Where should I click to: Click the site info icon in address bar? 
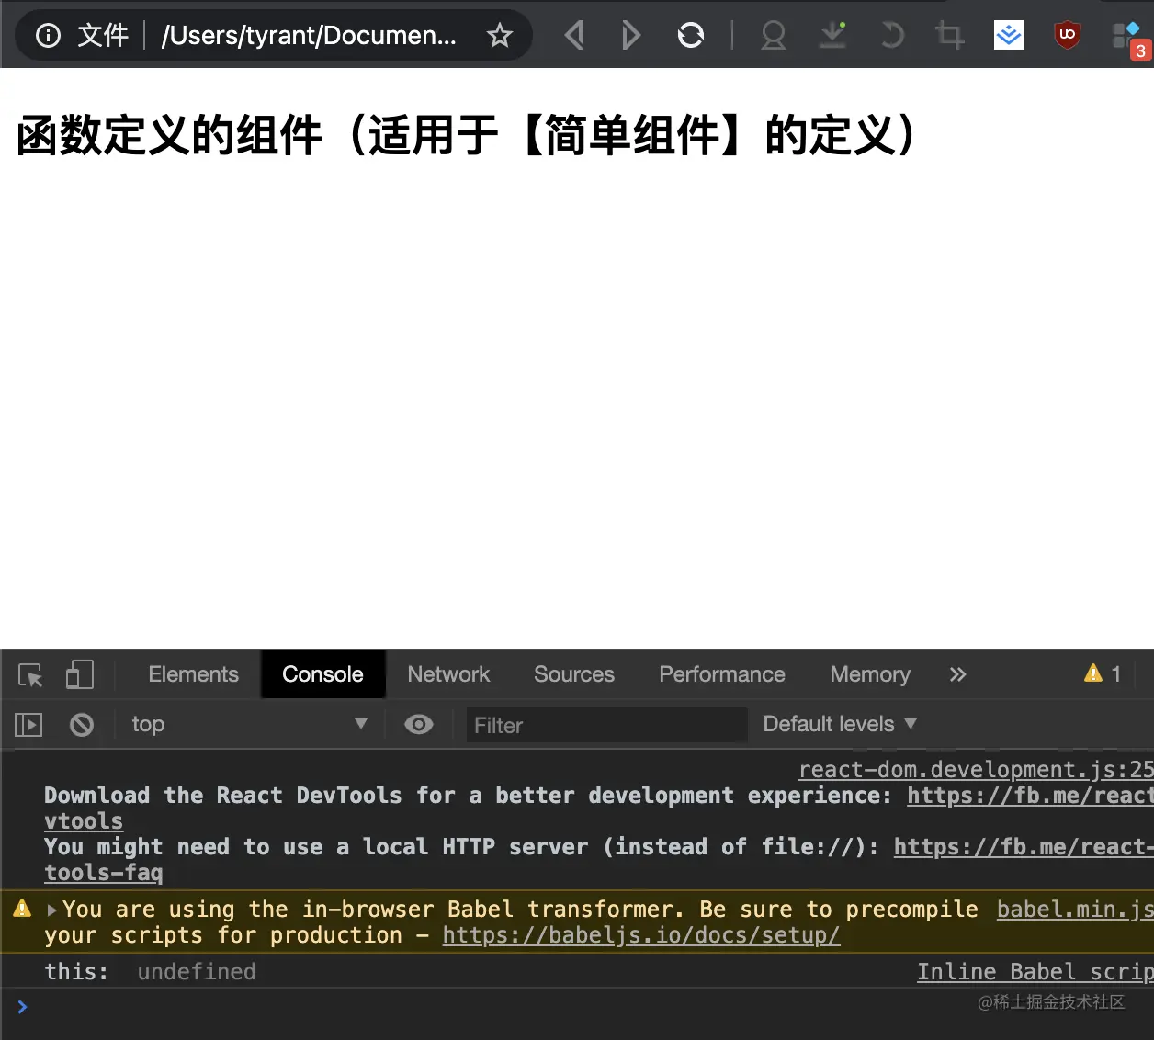pyautogui.click(x=48, y=36)
